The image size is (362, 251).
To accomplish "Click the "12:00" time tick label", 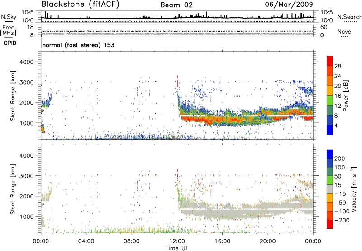I will point(177,241).
